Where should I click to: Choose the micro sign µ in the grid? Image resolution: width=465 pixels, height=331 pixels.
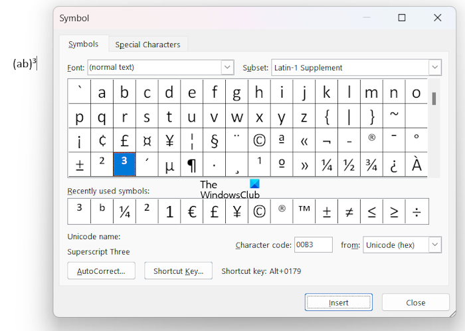click(x=169, y=164)
